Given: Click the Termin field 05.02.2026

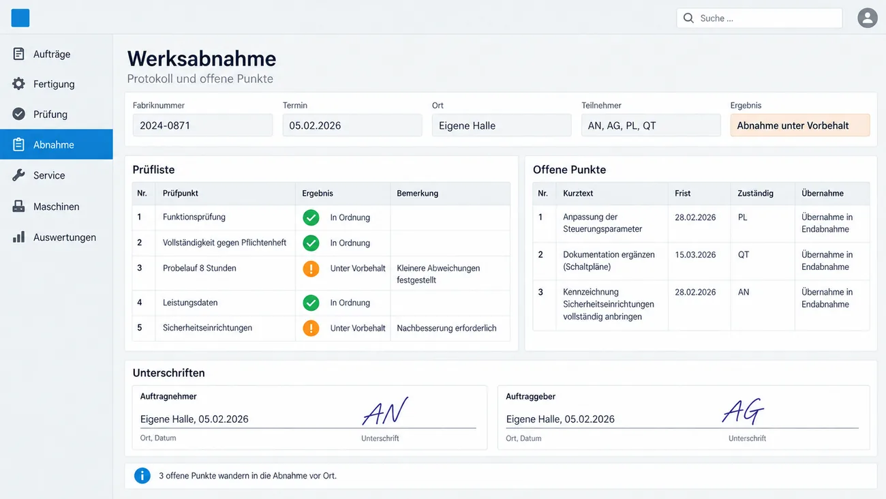Looking at the screenshot, I should [x=352, y=125].
